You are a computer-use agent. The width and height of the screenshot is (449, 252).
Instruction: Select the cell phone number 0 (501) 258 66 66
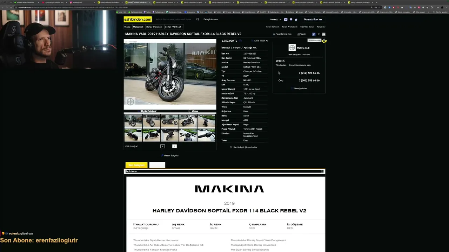(x=309, y=80)
